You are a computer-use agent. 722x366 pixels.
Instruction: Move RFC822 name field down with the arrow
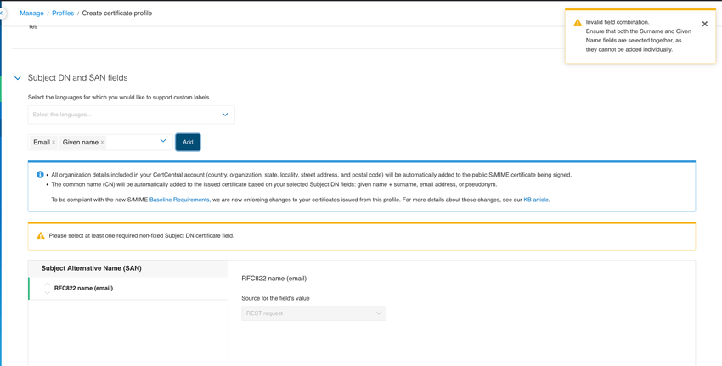point(48,292)
